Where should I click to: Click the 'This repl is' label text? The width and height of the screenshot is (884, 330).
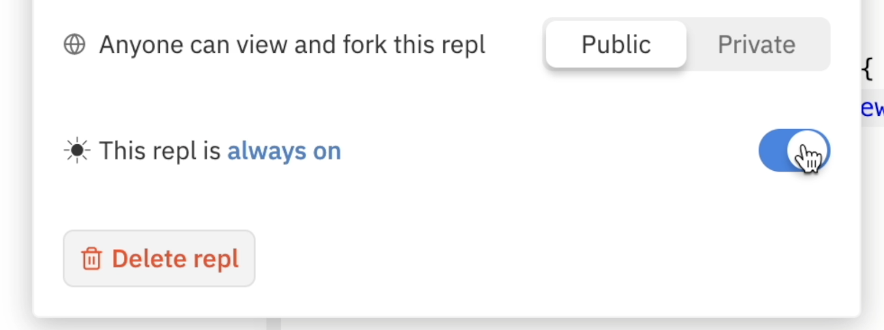click(x=160, y=151)
